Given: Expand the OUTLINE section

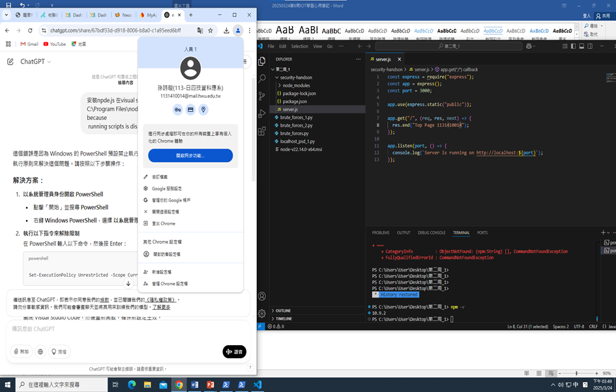Looking at the screenshot, I should coord(283,311).
